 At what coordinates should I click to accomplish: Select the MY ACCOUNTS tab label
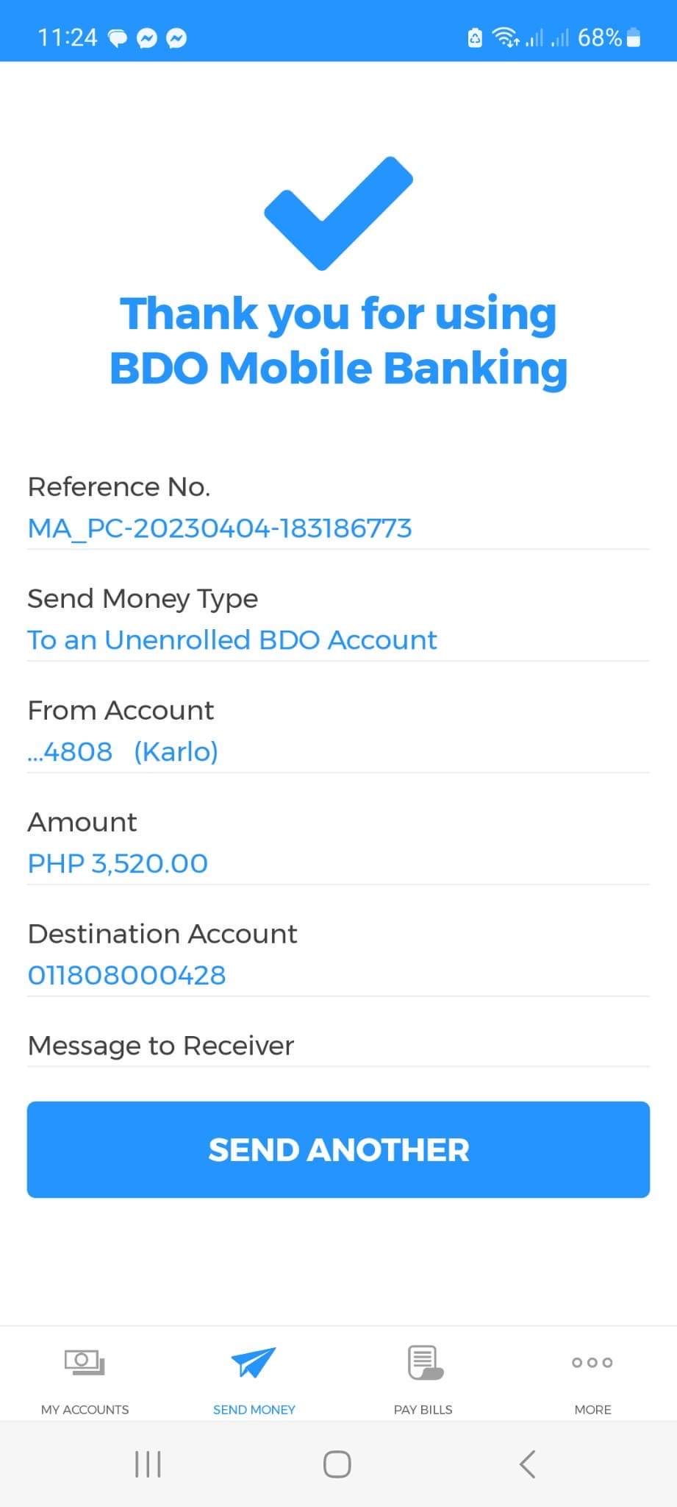click(x=85, y=1409)
